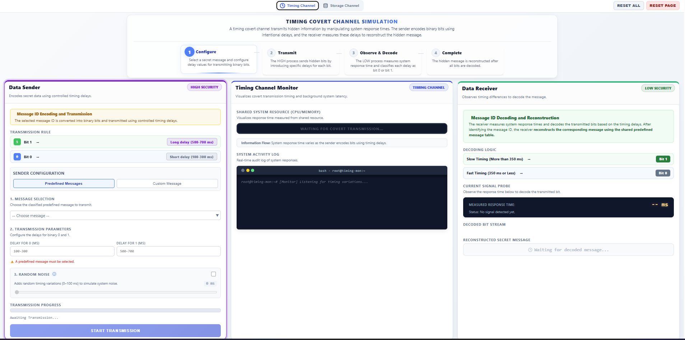Enable the Random Noise checkbox
Viewport: 685px width, 340px height.
(214, 274)
